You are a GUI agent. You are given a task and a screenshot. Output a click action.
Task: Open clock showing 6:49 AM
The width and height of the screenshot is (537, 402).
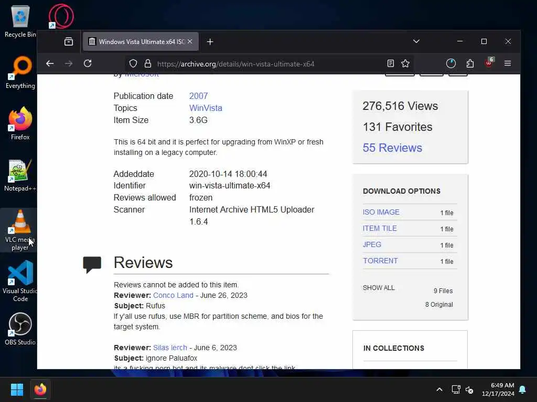[498, 389]
